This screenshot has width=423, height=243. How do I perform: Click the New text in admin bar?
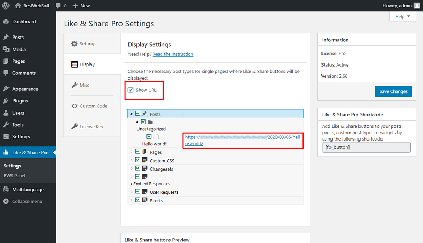tap(85, 6)
